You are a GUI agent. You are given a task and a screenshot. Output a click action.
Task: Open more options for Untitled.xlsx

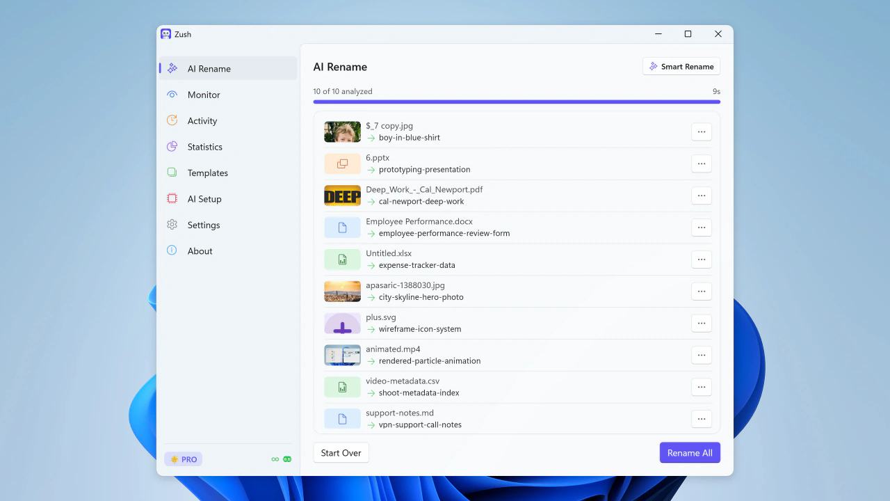point(702,260)
